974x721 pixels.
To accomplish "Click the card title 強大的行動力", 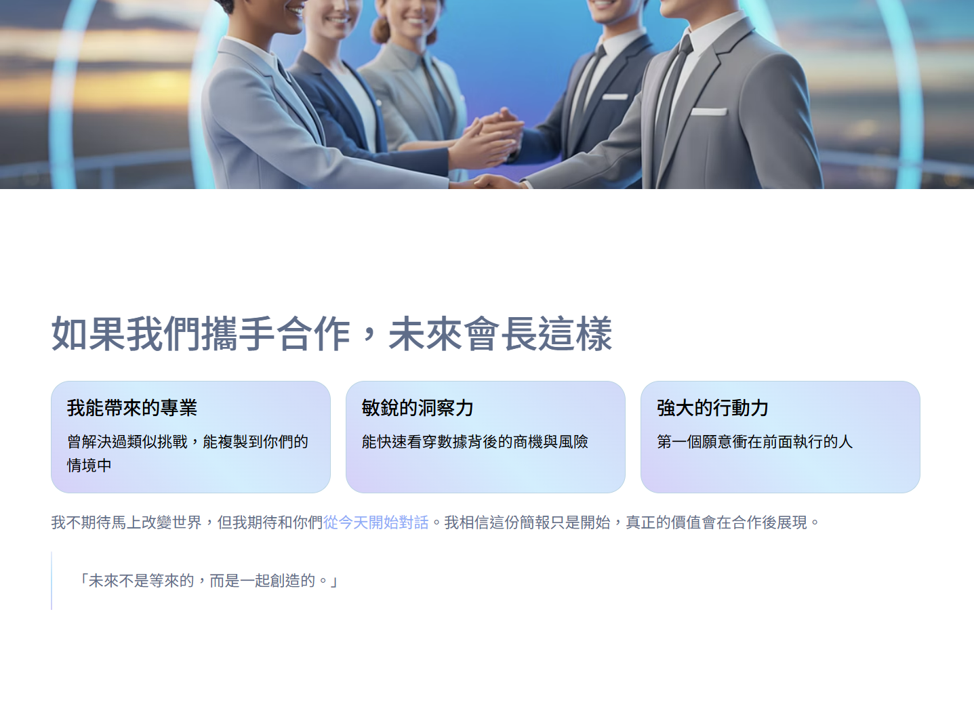I will click(x=712, y=408).
